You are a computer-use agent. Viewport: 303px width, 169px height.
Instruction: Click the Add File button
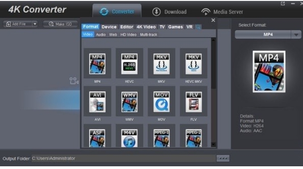click(18, 24)
